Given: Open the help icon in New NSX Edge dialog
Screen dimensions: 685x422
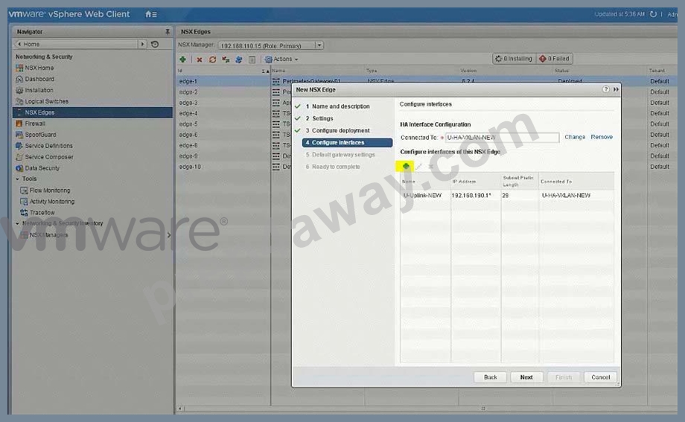Looking at the screenshot, I should [x=605, y=89].
